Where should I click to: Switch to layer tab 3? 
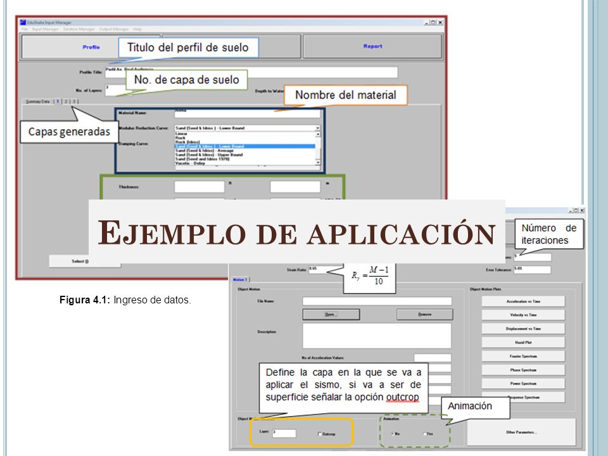[73, 101]
